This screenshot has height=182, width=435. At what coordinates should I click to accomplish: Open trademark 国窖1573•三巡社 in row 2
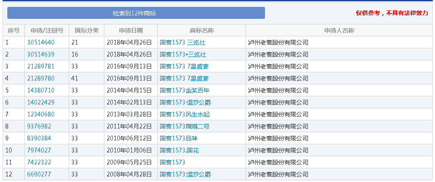[183, 54]
